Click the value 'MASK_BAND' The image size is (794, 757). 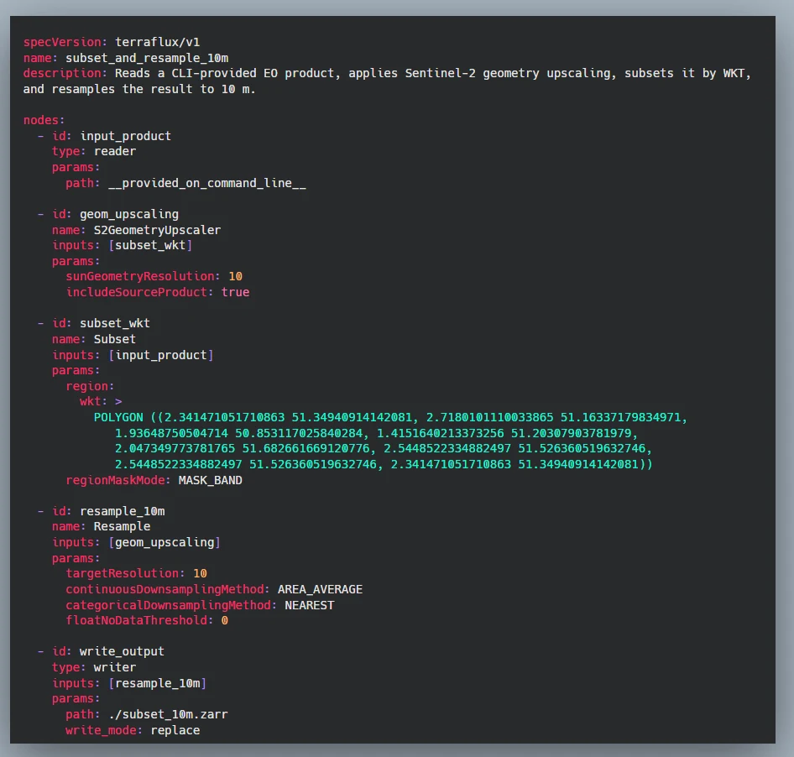pyautogui.click(x=211, y=481)
